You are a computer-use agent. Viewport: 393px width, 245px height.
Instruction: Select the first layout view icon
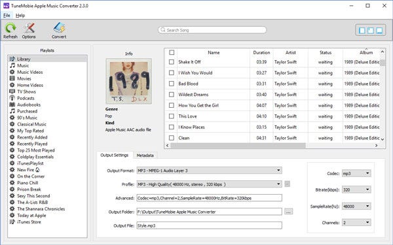pyautogui.click(x=362, y=31)
